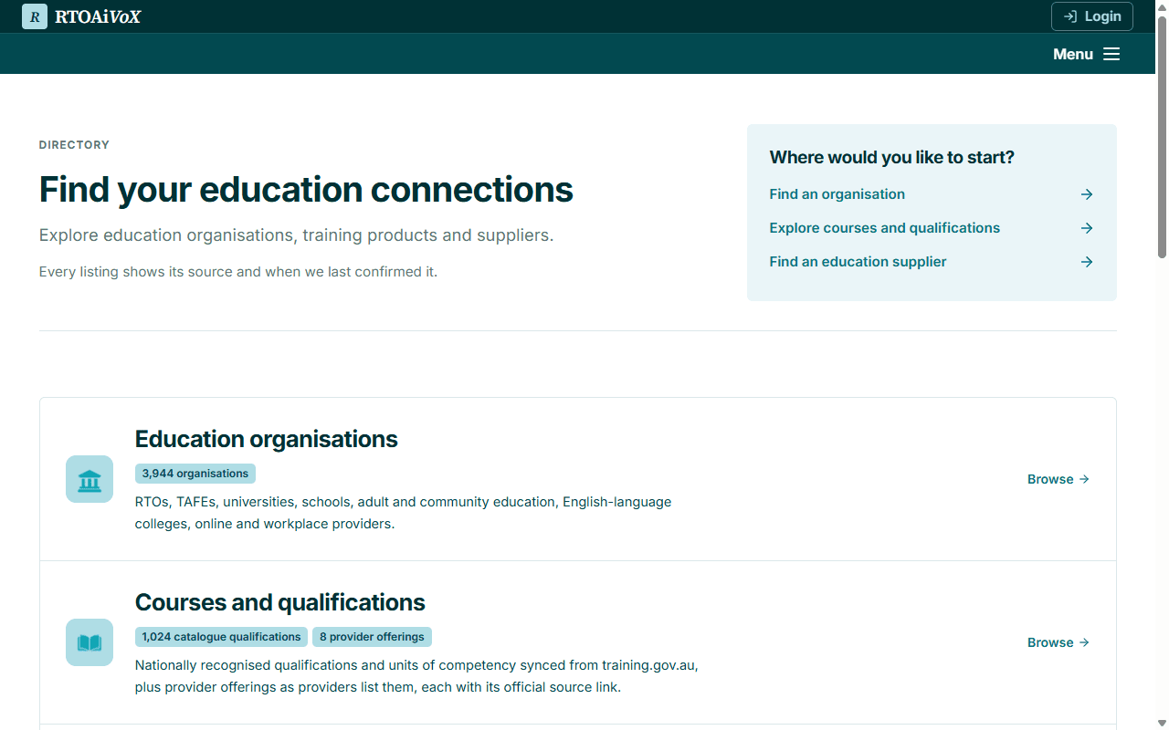
Task: Click the RTOAiVoX brand name
Action: pyautogui.click(x=98, y=16)
